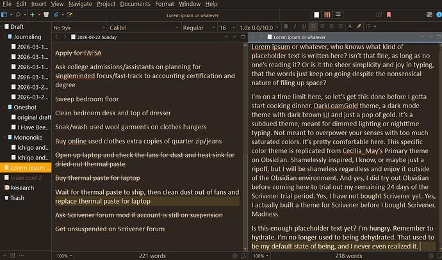Toggle Italic formatting
The height and width of the screenshot is (260, 442).
click(295, 27)
